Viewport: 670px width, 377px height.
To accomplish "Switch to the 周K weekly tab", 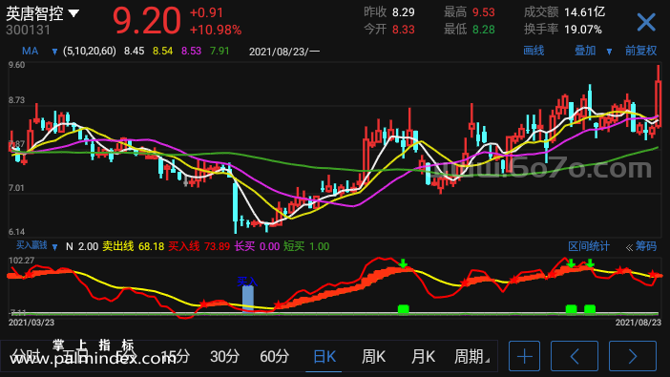I will pyautogui.click(x=373, y=357).
